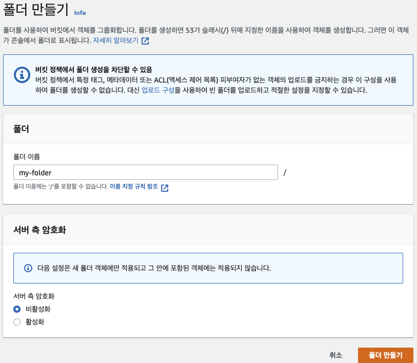Viewport: 417px width, 363px height.
Task: Click the info circle icon in bucket policy notice
Action: click(22, 75)
